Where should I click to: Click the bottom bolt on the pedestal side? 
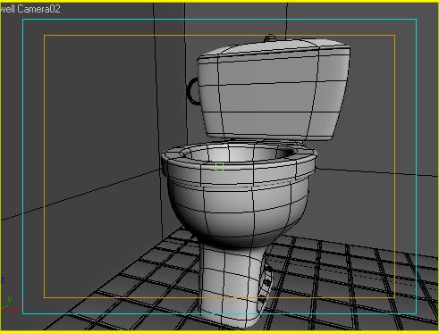pos(262,300)
